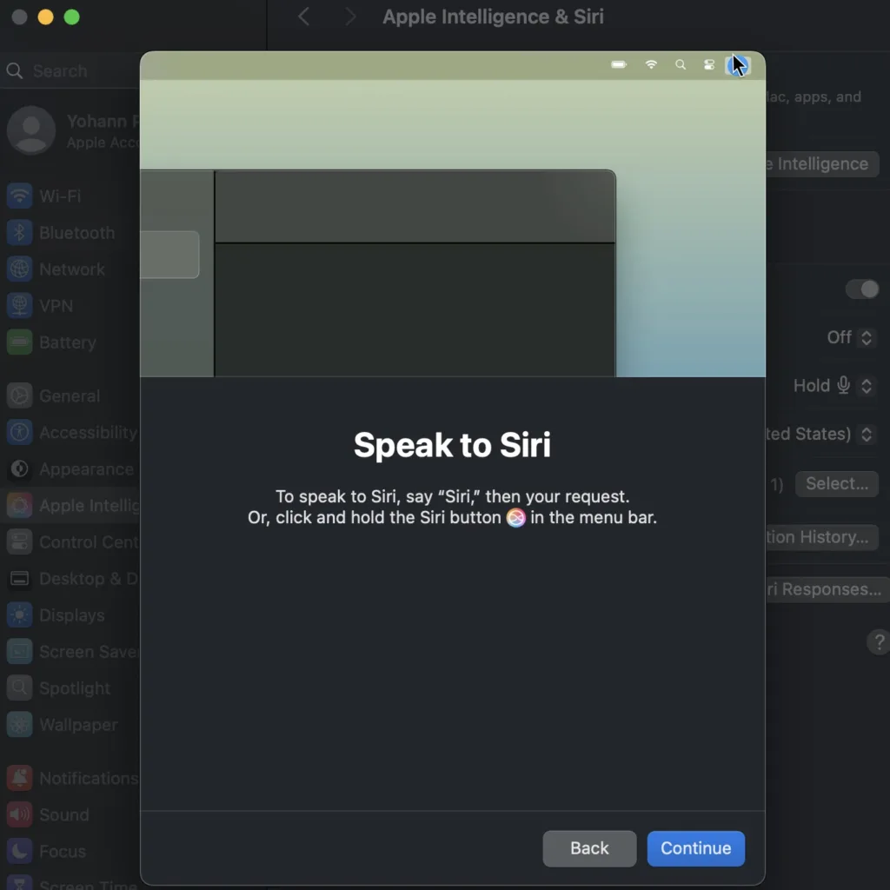Click the Siri Responses... button
Screen dimensions: 890x890
tap(827, 589)
